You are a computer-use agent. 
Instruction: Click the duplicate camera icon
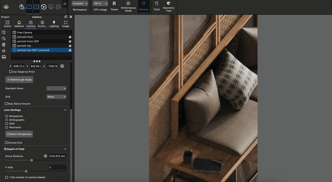pos(4,38)
